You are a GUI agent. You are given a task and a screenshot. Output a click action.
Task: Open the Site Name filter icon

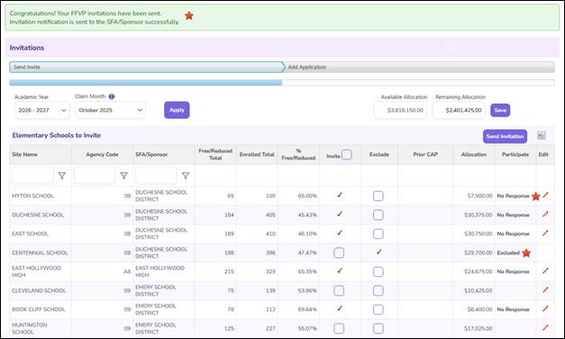(62, 176)
